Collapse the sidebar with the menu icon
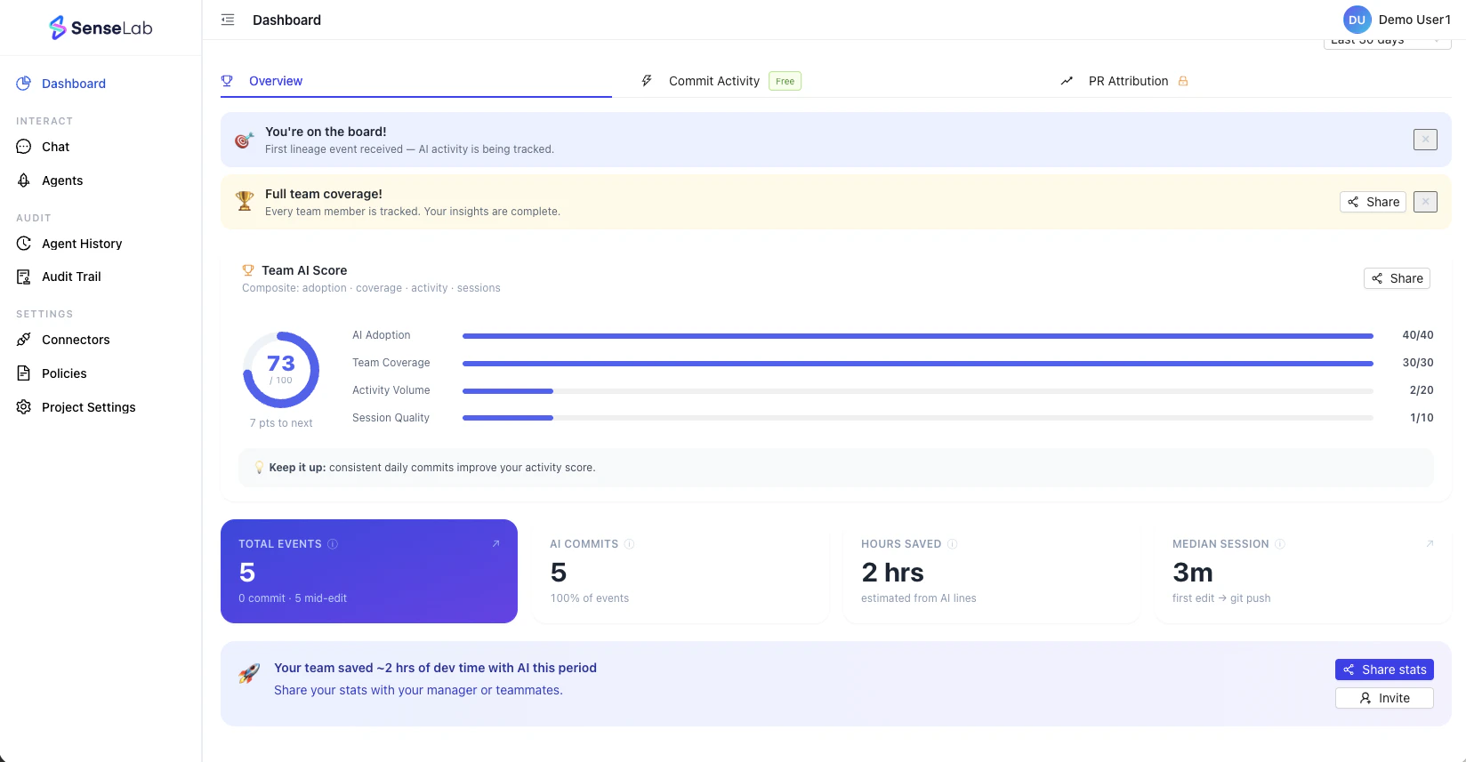The image size is (1466, 762). [x=228, y=20]
